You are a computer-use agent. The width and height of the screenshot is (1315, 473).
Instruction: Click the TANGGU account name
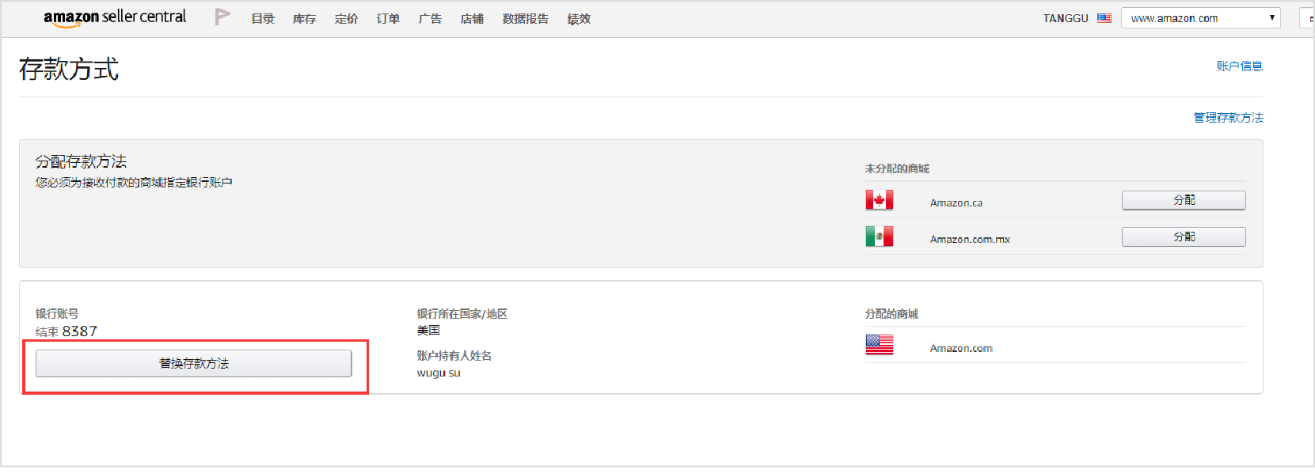pos(1065,18)
